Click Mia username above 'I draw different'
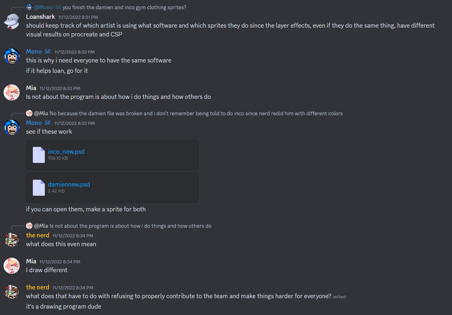 [x=31, y=261]
